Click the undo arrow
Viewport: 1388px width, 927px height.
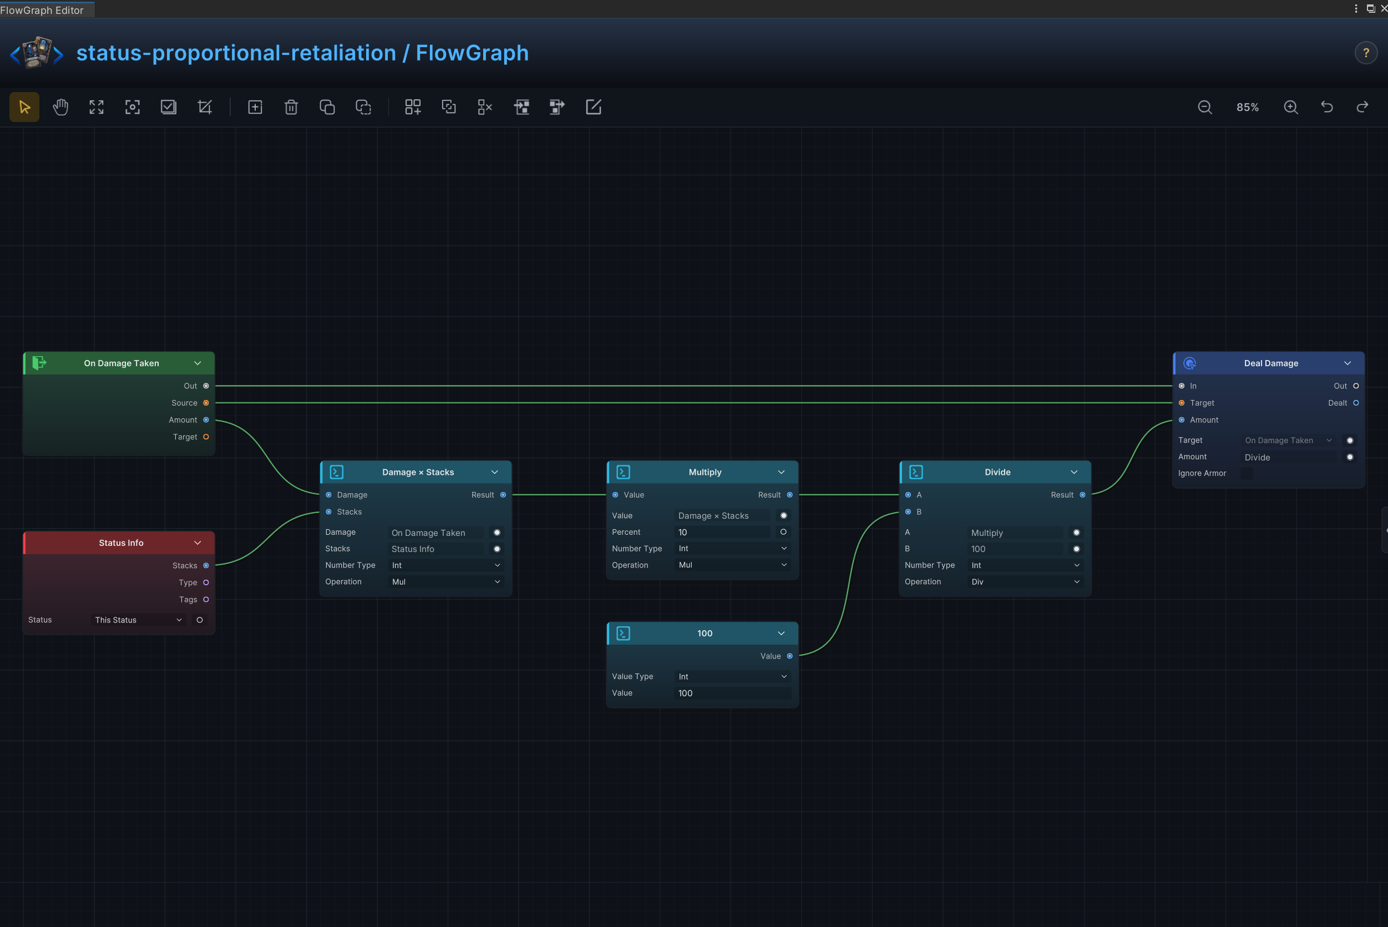pos(1327,107)
